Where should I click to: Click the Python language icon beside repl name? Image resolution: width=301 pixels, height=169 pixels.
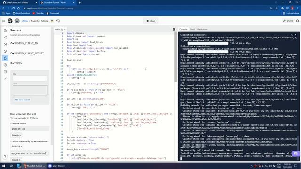[52, 21]
